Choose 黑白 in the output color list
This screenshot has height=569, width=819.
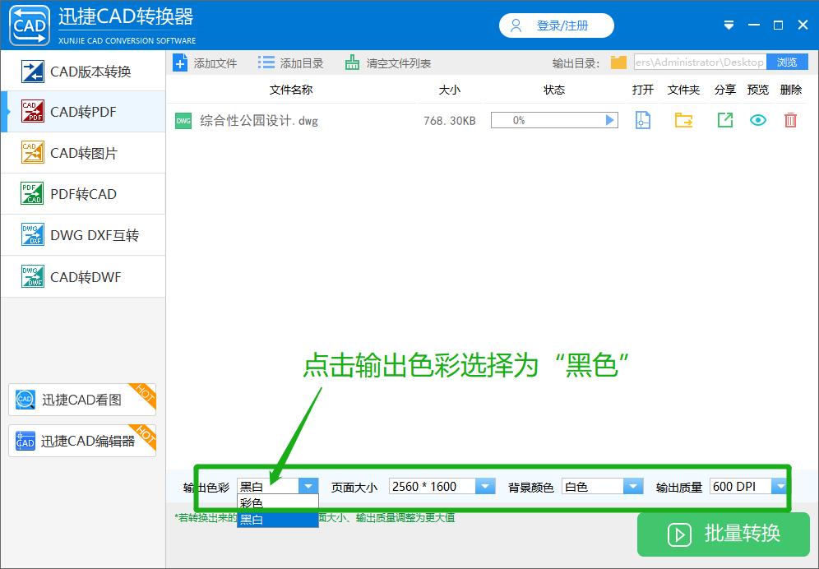point(277,520)
